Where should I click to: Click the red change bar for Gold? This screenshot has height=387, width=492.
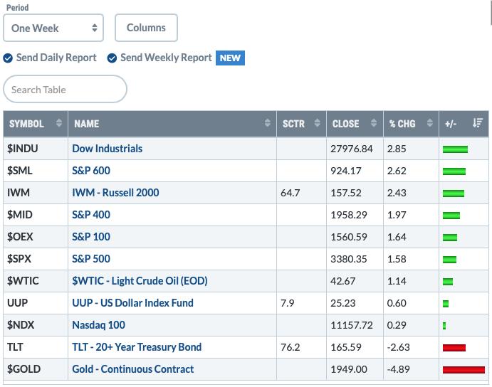click(464, 370)
